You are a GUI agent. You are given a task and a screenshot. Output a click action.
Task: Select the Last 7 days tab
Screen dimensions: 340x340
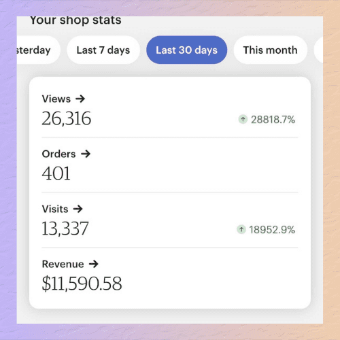(x=103, y=50)
